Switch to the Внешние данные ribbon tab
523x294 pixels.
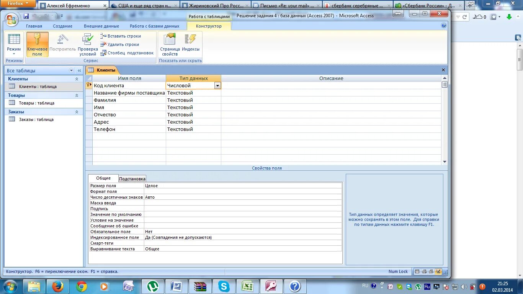click(101, 26)
